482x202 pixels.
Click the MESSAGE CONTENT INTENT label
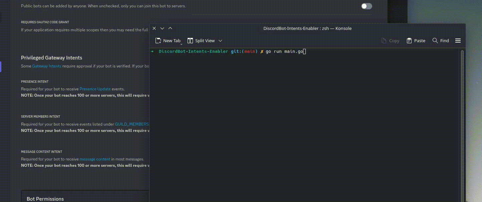point(42,152)
